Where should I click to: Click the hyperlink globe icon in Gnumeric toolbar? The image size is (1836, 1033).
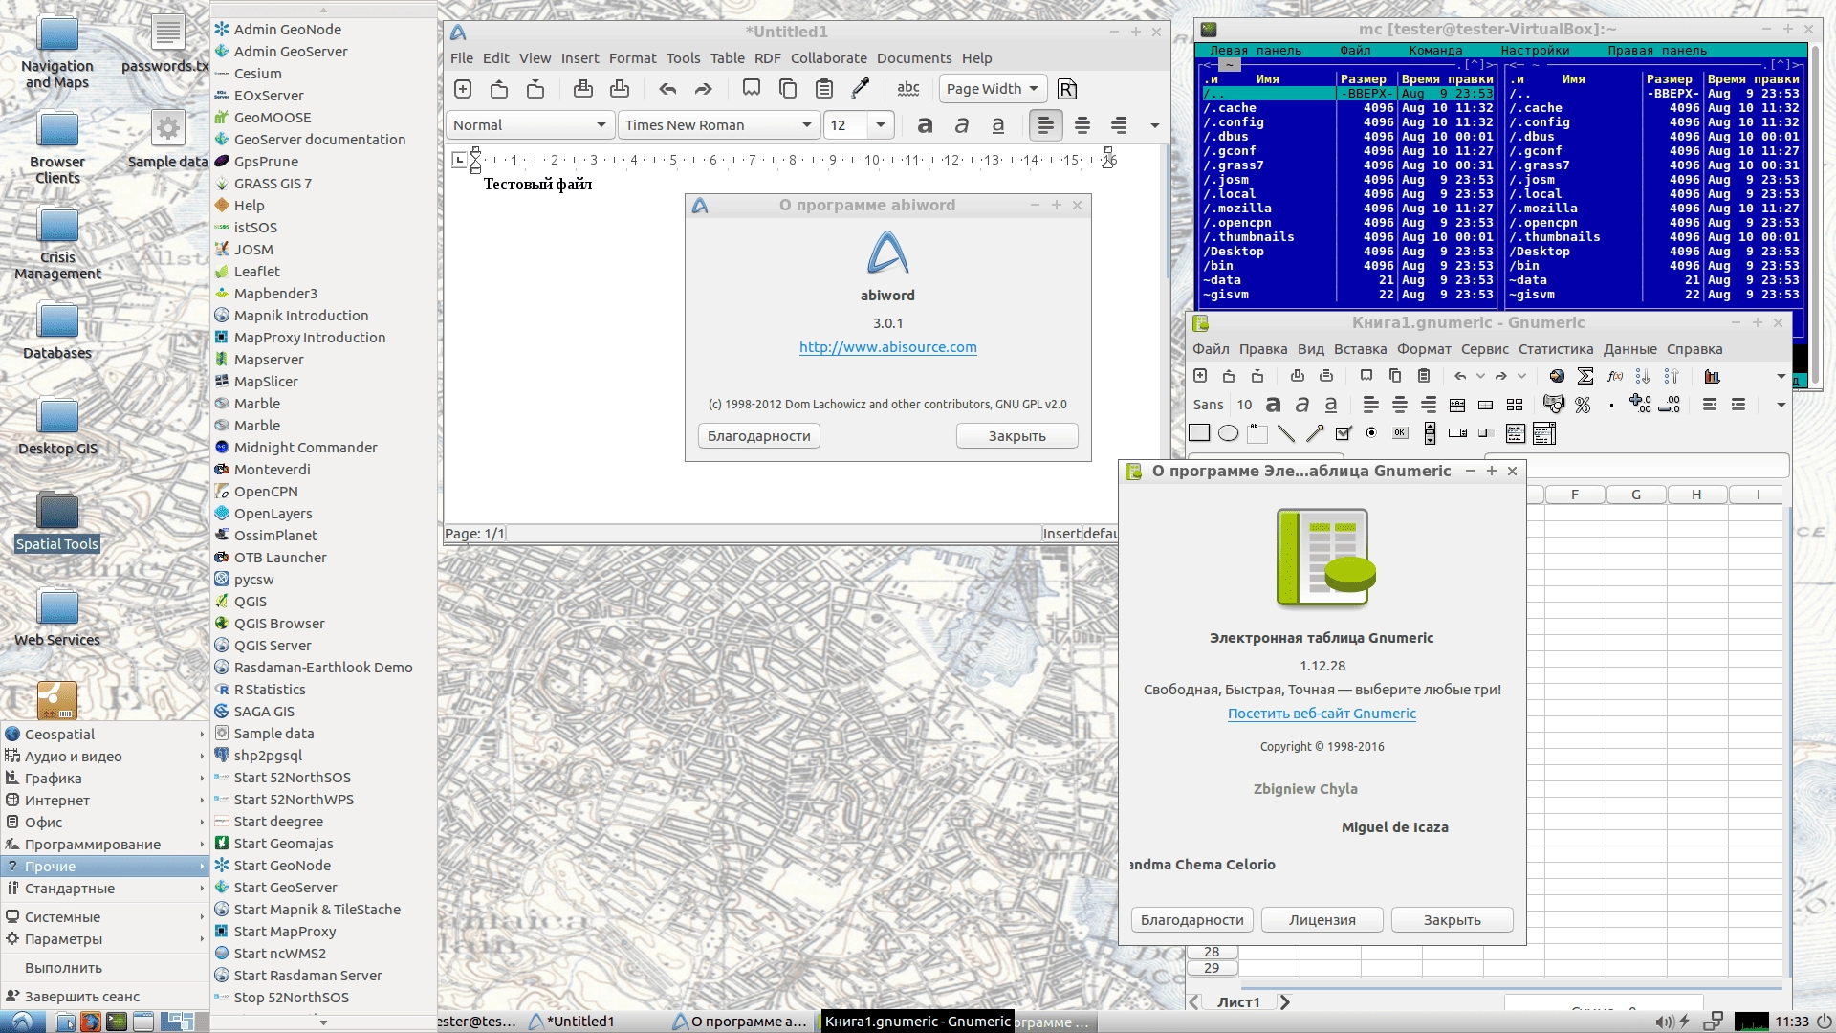point(1557,376)
